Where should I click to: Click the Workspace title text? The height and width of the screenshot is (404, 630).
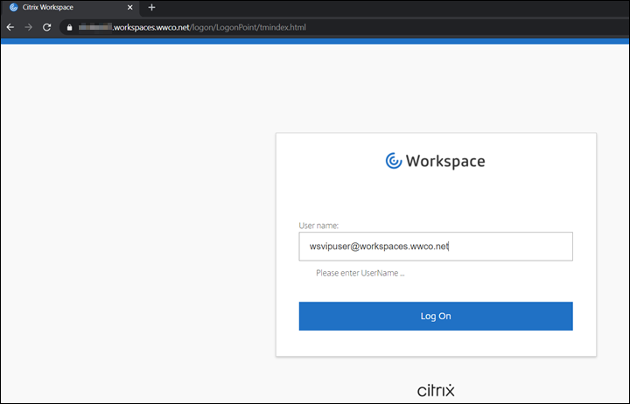[445, 161]
